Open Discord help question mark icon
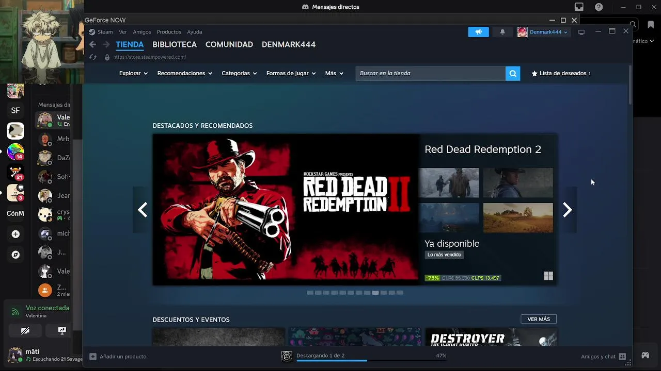Viewport: 661px width, 371px height. (x=599, y=7)
